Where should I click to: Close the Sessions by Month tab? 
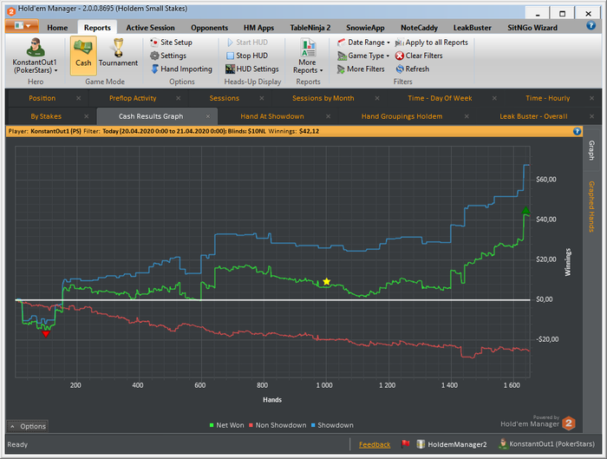(377, 98)
